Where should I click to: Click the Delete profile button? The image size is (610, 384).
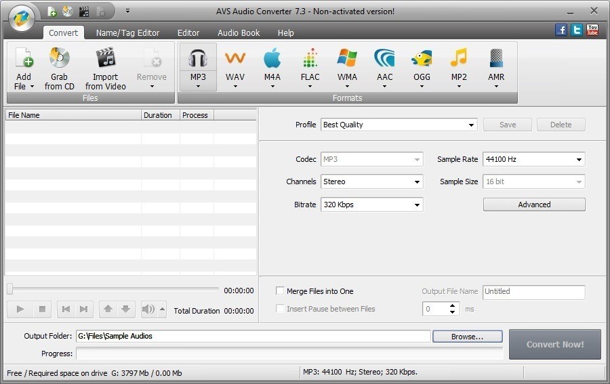pos(561,125)
